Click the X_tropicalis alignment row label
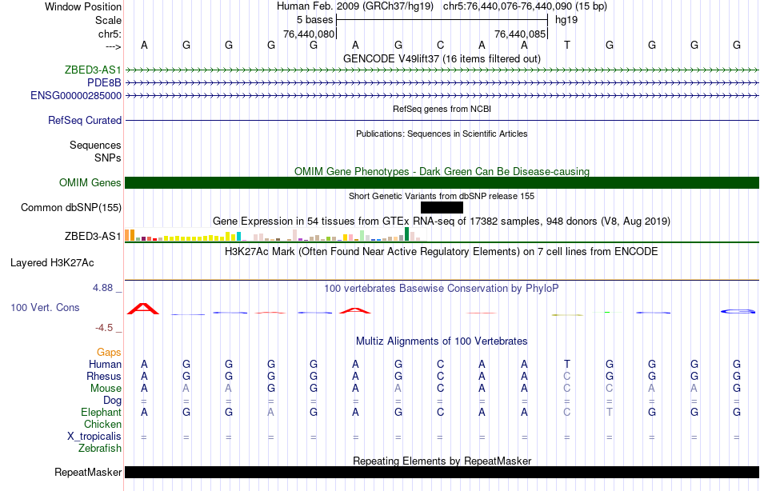760x491 pixels. point(94,437)
